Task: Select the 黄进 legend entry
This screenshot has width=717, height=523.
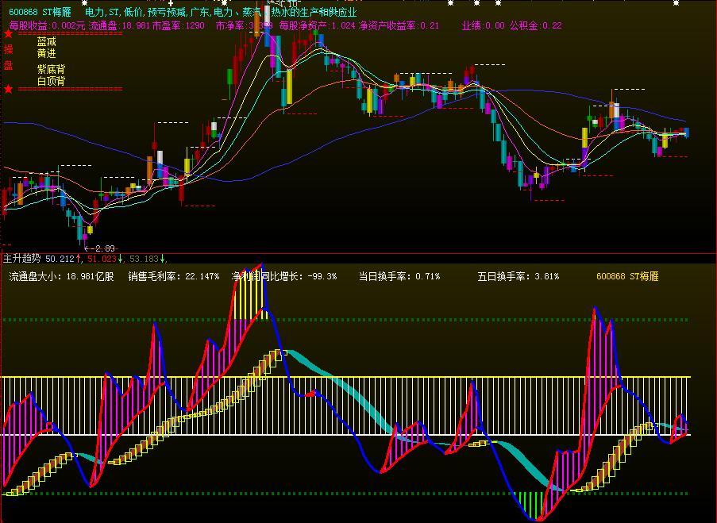Action: (47, 53)
